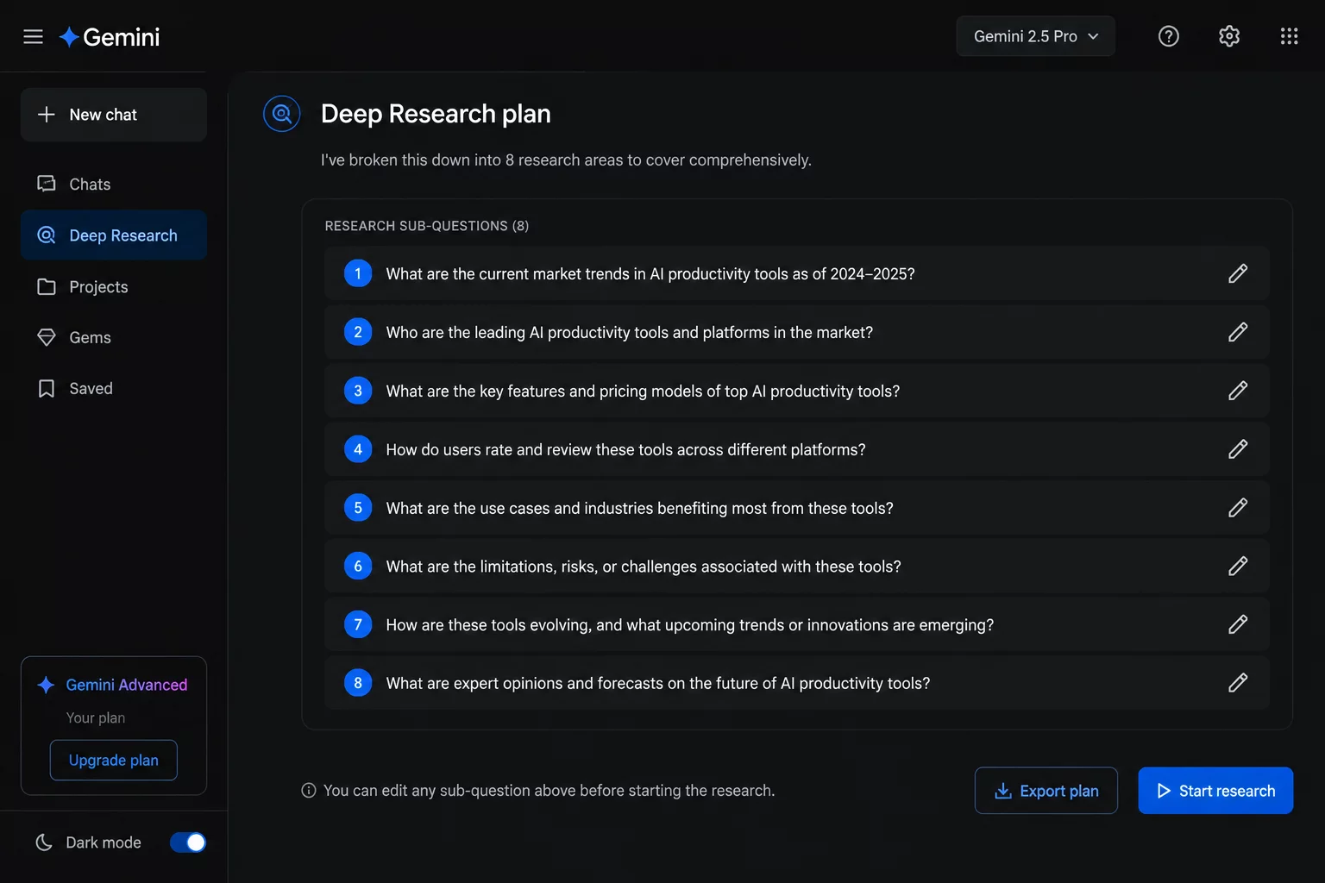The image size is (1325, 883).
Task: Select question text "What are the use cases and industries benefiting most from these tools?"
Action: point(639,509)
